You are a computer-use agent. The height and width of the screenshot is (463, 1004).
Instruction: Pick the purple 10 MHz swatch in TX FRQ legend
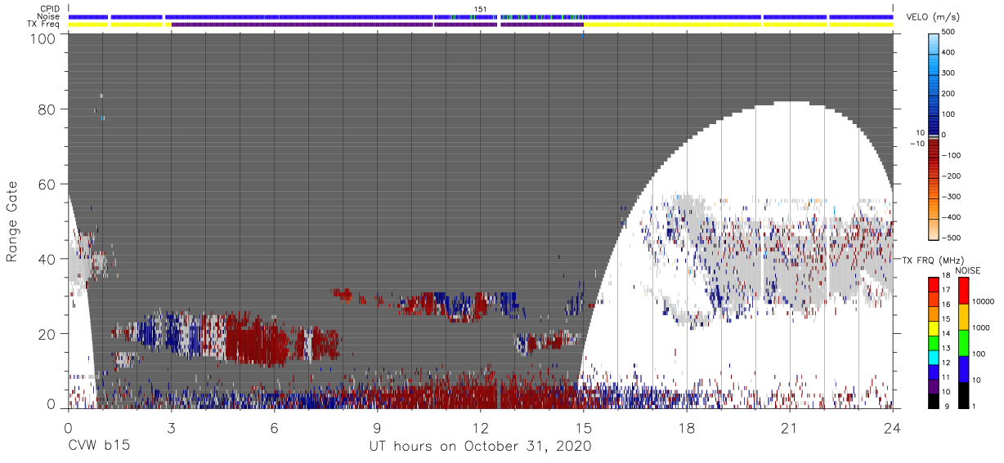[x=934, y=386]
